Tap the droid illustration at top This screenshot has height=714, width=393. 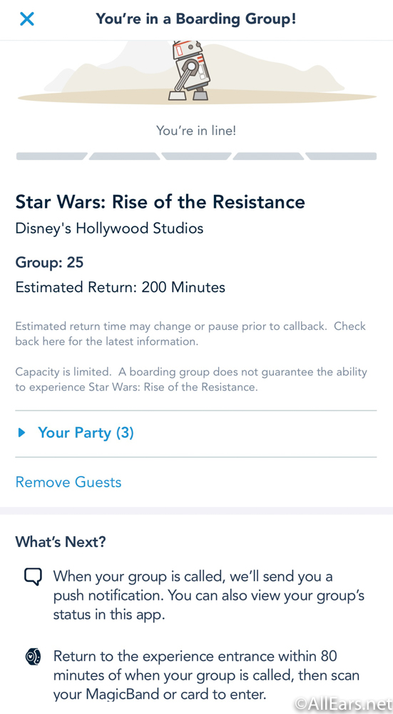pyautogui.click(x=187, y=71)
